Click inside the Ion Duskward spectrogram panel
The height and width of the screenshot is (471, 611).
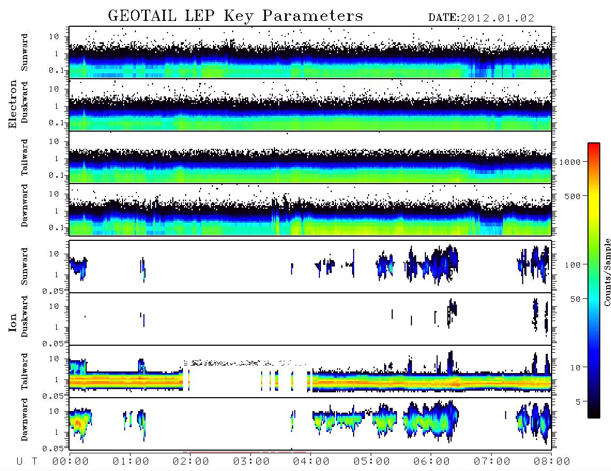[310, 319]
